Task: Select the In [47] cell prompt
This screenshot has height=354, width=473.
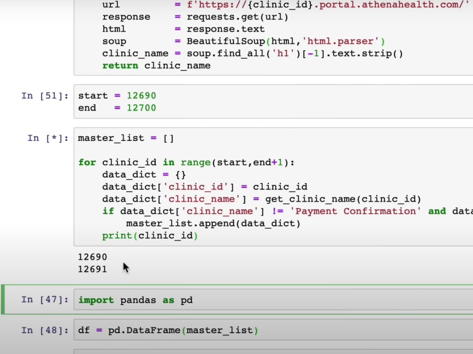Action: 45,300
